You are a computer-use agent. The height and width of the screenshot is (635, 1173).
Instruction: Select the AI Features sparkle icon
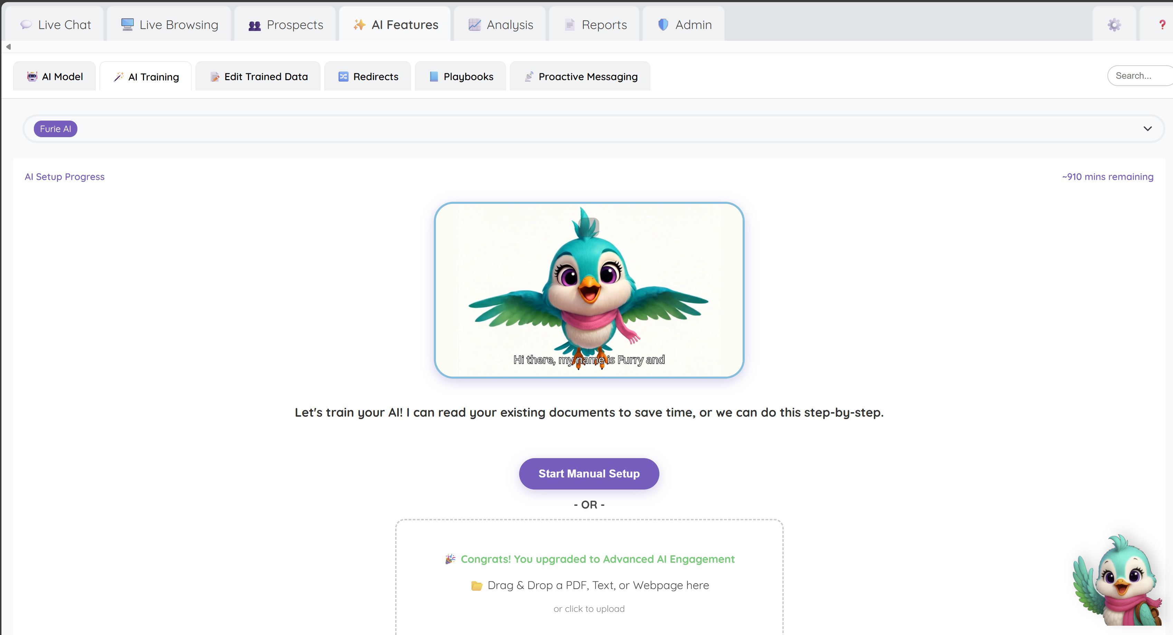359,24
